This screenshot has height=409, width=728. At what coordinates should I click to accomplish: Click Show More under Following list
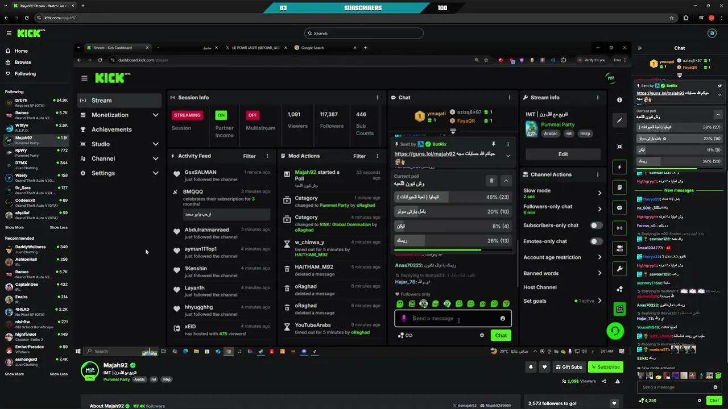(x=14, y=228)
